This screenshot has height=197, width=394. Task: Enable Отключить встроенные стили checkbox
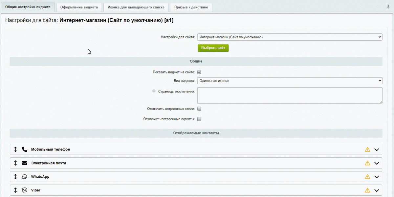[199, 109]
